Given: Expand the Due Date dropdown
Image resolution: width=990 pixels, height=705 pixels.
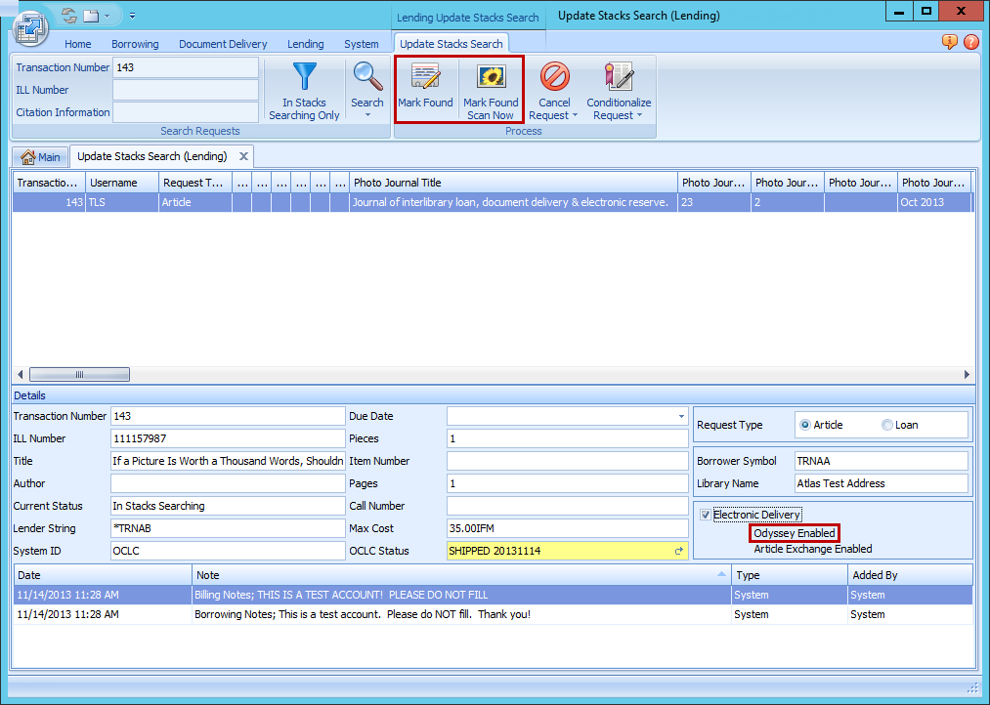Looking at the screenshot, I should (681, 416).
